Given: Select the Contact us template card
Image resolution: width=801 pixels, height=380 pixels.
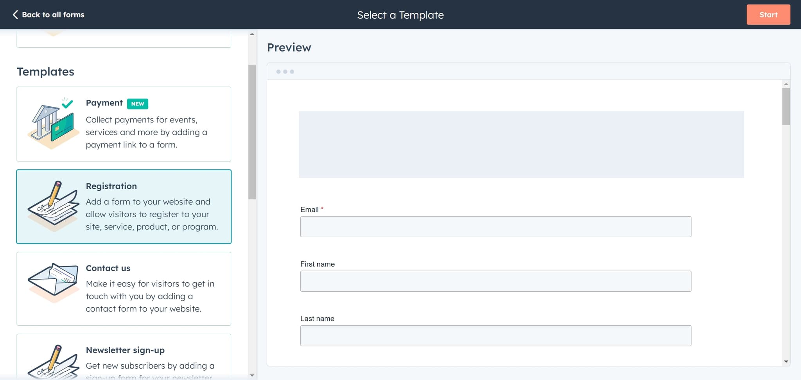Looking at the screenshot, I should [124, 289].
